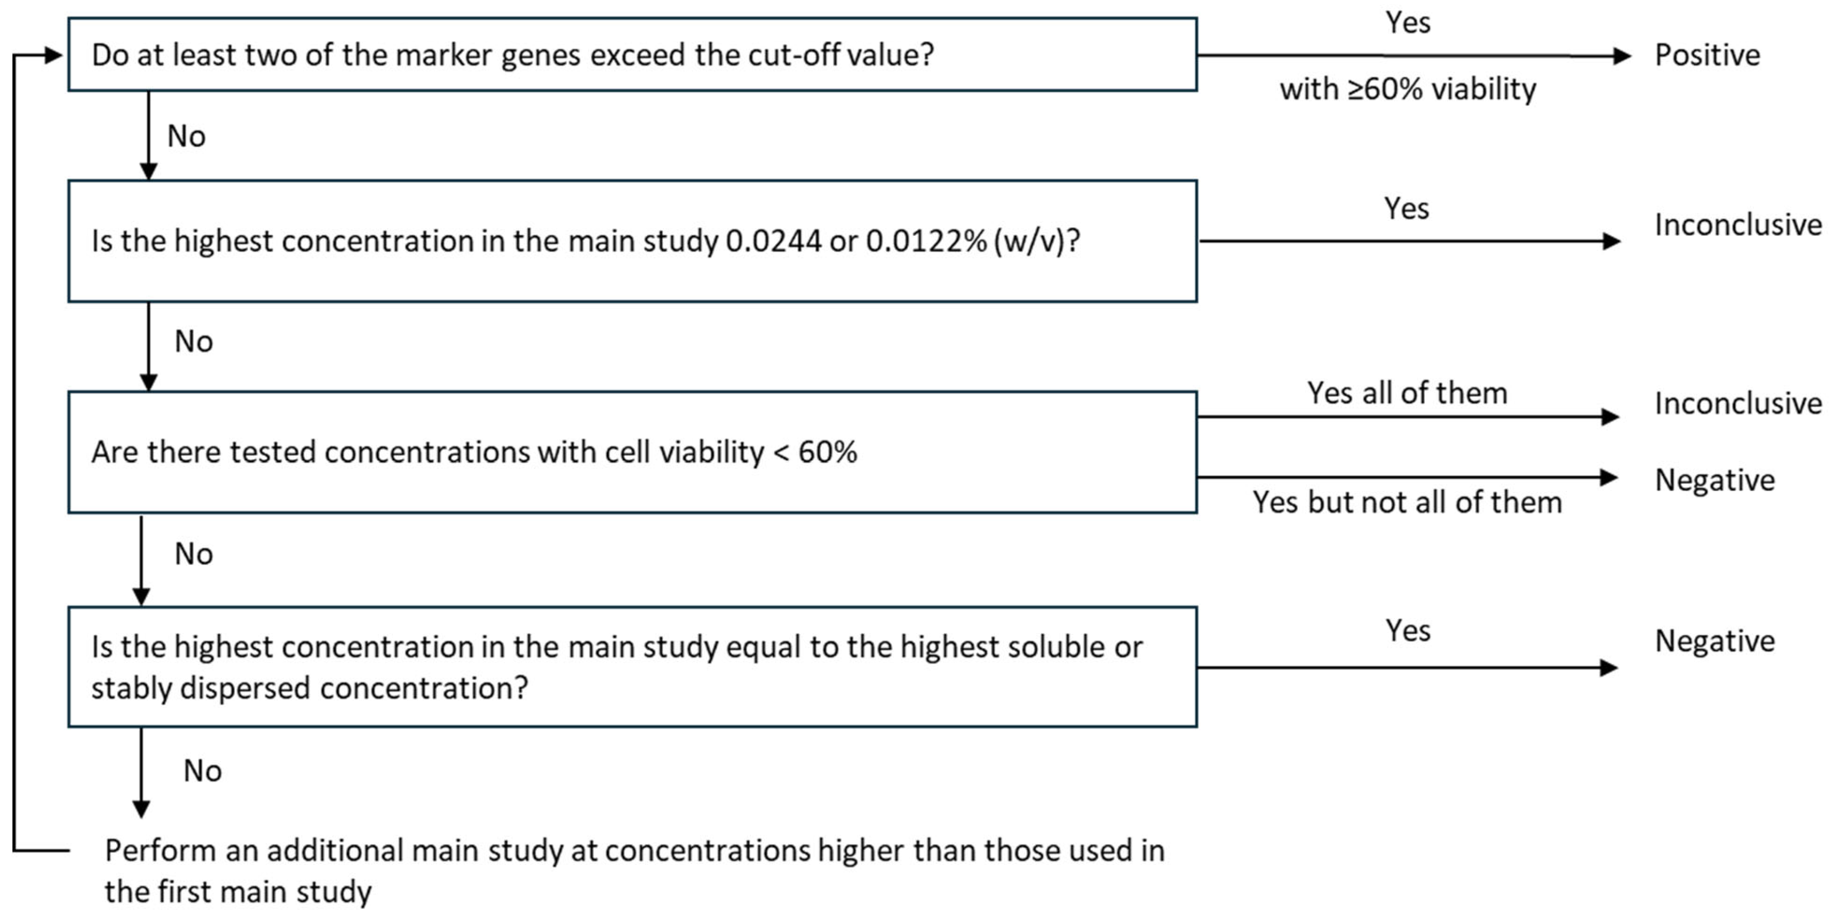Click 'Inconclusive' after 'Yes all of them'
The width and height of the screenshot is (1830, 915).
pos(1738,404)
